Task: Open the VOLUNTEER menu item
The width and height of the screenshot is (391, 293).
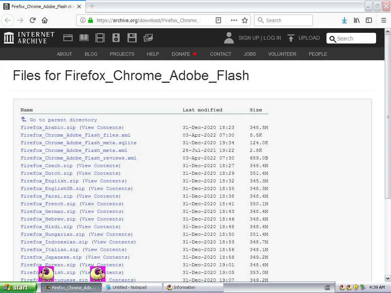Action: click(x=282, y=54)
